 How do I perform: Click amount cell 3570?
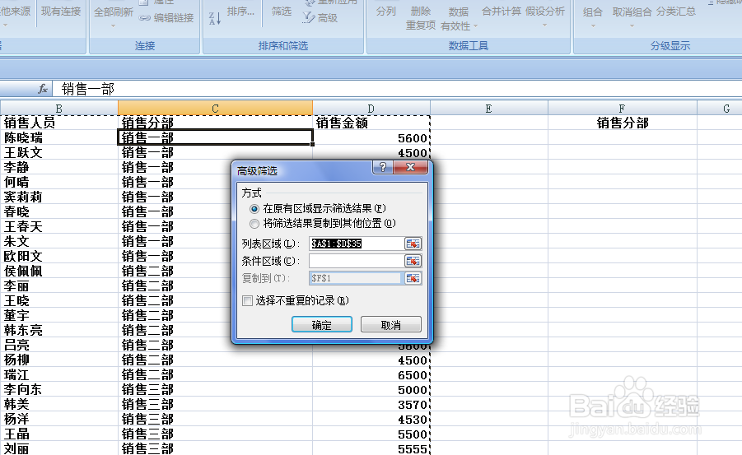tap(371, 404)
